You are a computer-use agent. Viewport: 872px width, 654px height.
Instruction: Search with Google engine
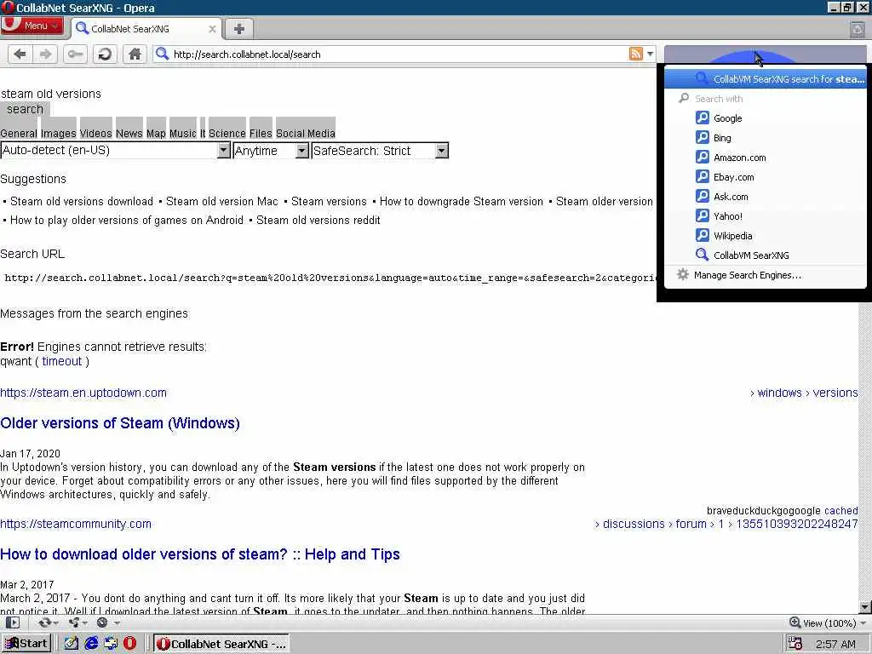pos(766,118)
